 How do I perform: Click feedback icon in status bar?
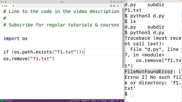click(117, 101)
